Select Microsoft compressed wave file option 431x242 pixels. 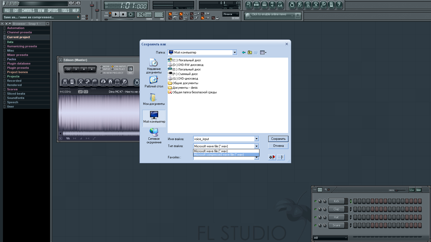click(x=226, y=155)
